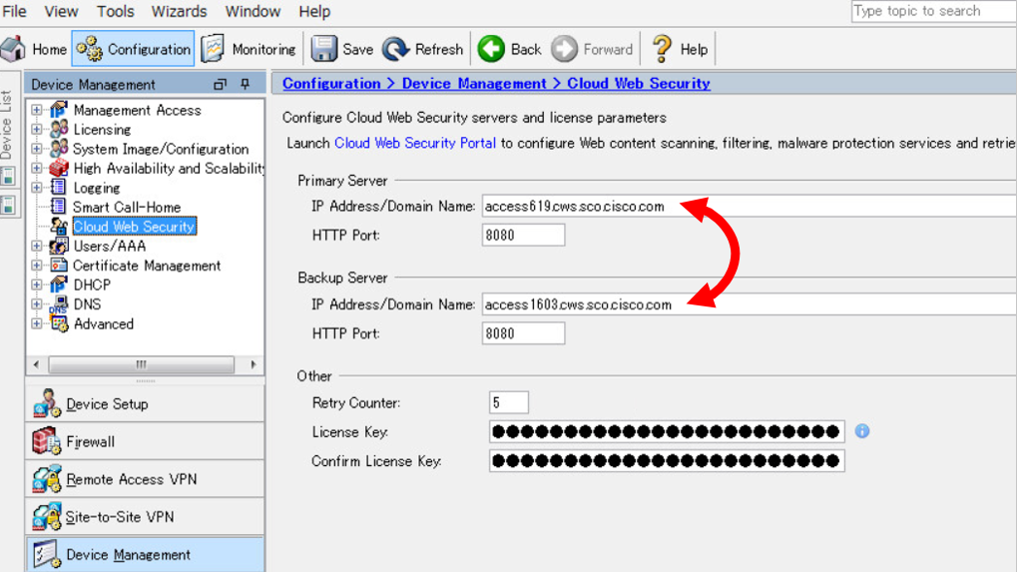The image size is (1017, 572).
Task: Click the System Image/Configuration icon
Action: click(58, 149)
